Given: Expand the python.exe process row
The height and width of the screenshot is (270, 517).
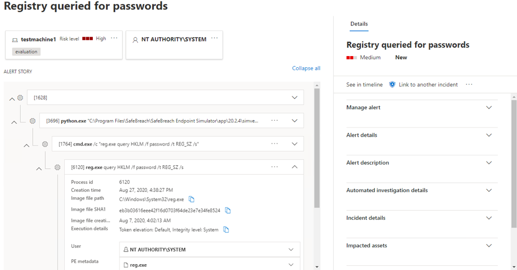Looking at the screenshot, I should 295,121.
